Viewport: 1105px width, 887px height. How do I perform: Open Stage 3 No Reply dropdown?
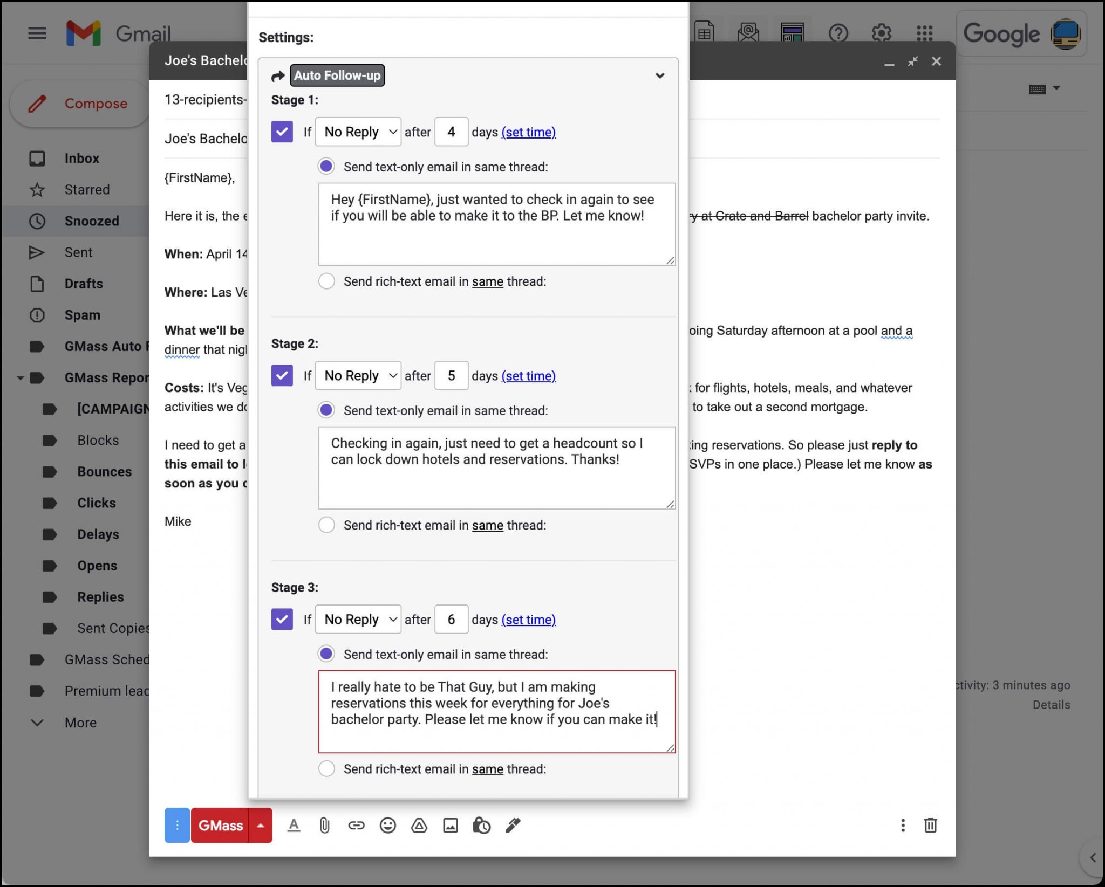pyautogui.click(x=358, y=619)
